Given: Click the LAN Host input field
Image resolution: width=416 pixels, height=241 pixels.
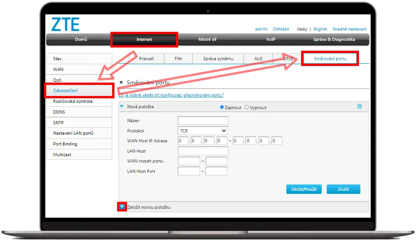Looking at the screenshot, I should pos(203,151).
